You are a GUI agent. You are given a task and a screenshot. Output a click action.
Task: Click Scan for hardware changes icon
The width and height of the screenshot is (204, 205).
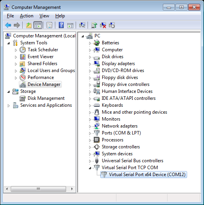tap(82, 25)
